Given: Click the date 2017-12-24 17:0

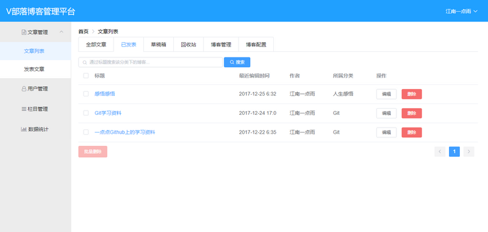Looking at the screenshot, I should coord(257,113).
